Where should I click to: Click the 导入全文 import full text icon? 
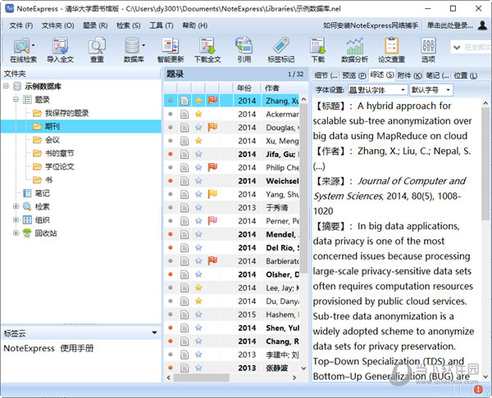click(60, 50)
